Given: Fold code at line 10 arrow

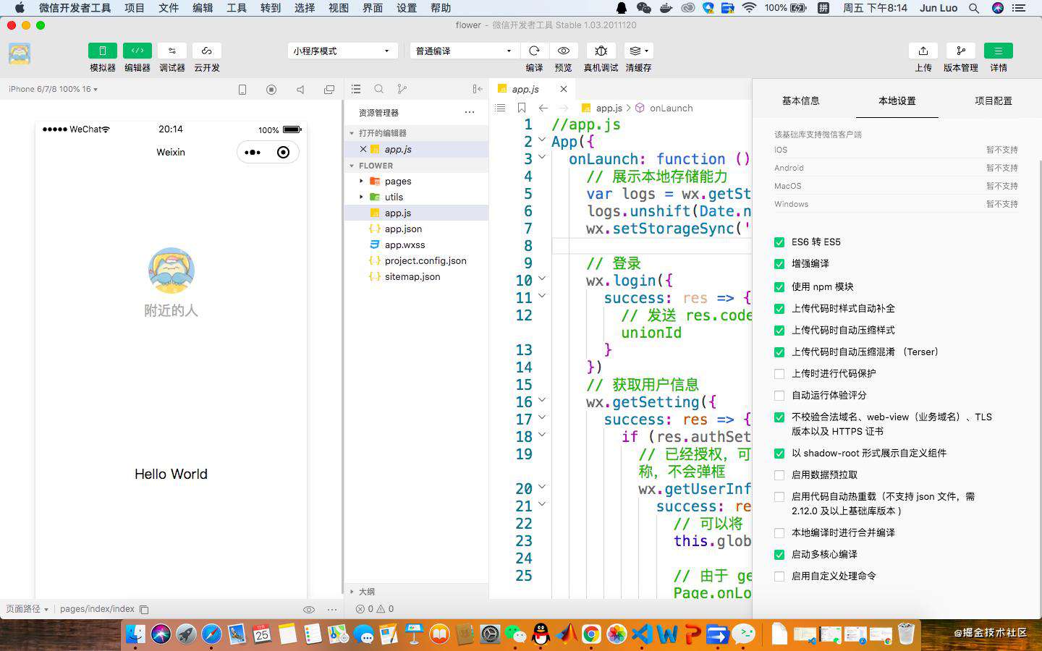Looking at the screenshot, I should point(542,278).
